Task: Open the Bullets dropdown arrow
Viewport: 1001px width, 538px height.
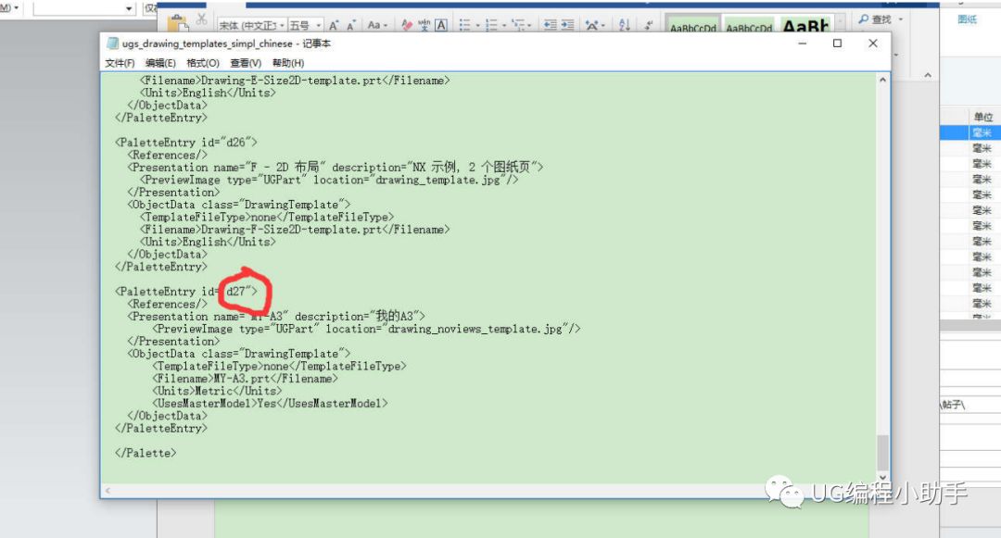Action: [477, 26]
